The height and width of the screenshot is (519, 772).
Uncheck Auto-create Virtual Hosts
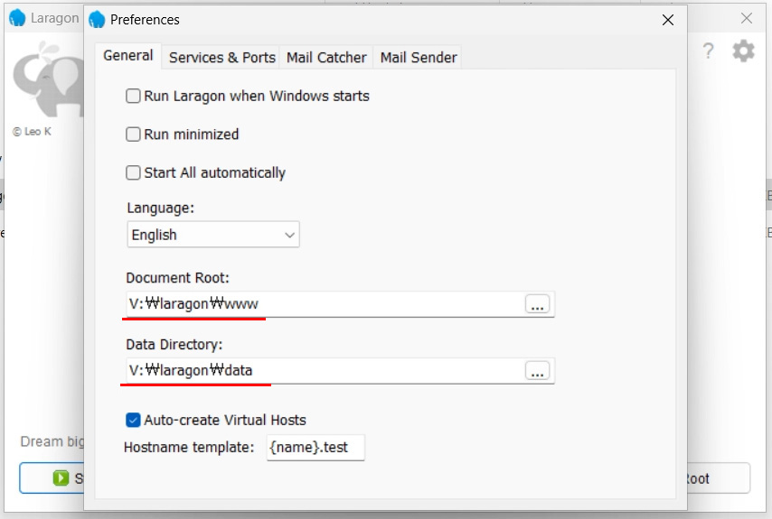(133, 420)
